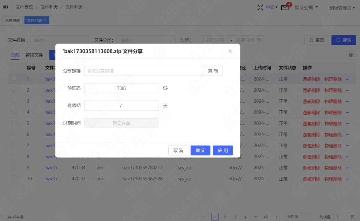Click the 复制 copy link button
Screen dimensions: 360x221
pyautogui.click(x=212, y=71)
